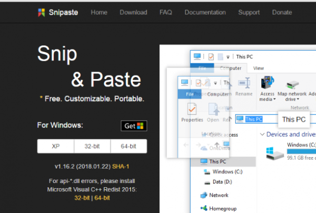Open the 32-bit Visual C++ Redist link
The width and height of the screenshot is (316, 213).
pyautogui.click(x=82, y=198)
